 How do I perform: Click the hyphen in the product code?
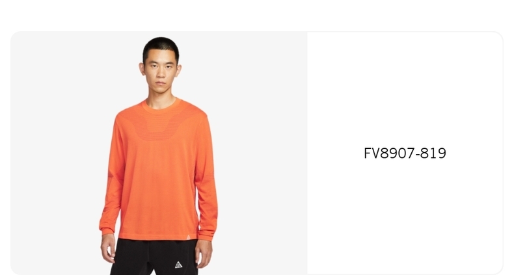(x=417, y=155)
